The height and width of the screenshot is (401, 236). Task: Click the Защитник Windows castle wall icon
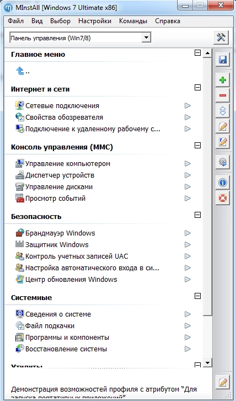click(20, 244)
